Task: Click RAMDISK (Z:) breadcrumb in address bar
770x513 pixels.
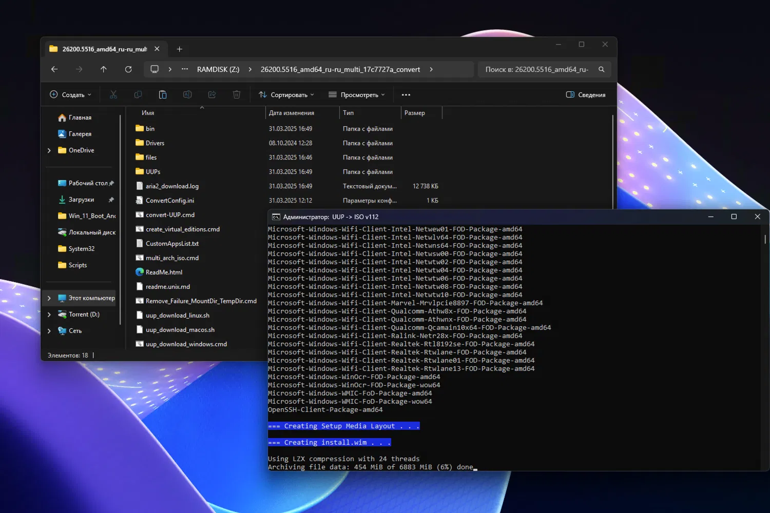Action: [218, 69]
